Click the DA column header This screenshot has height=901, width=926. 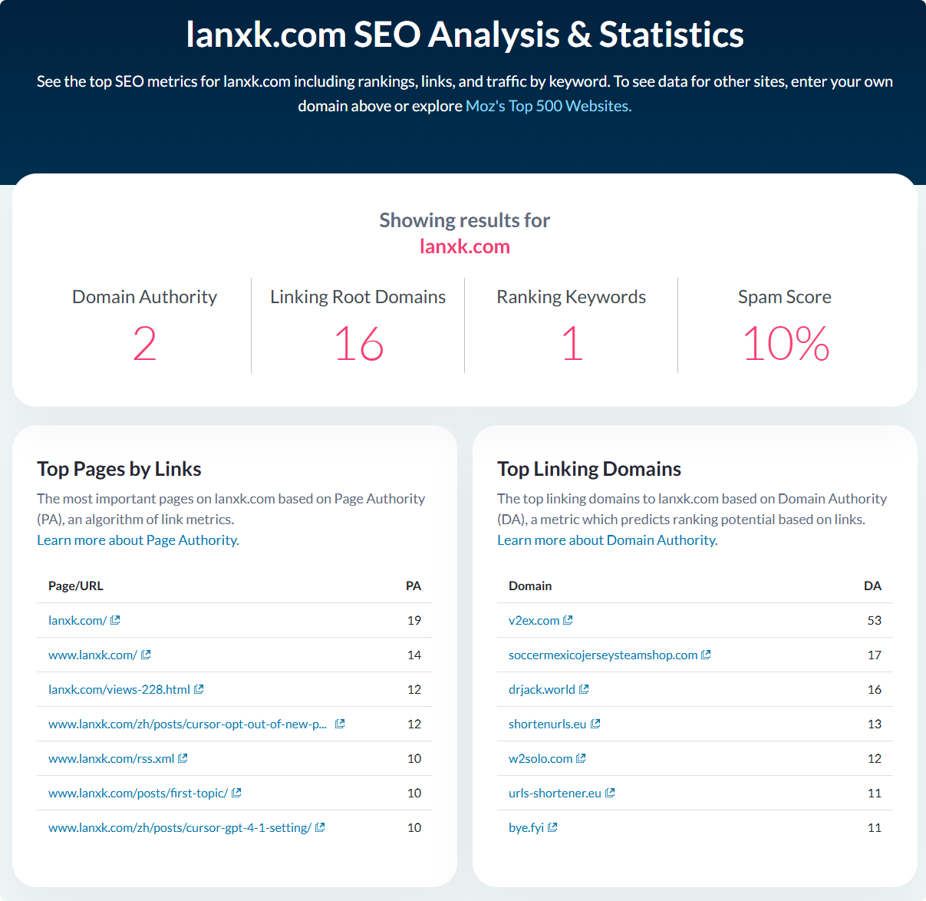click(x=872, y=586)
